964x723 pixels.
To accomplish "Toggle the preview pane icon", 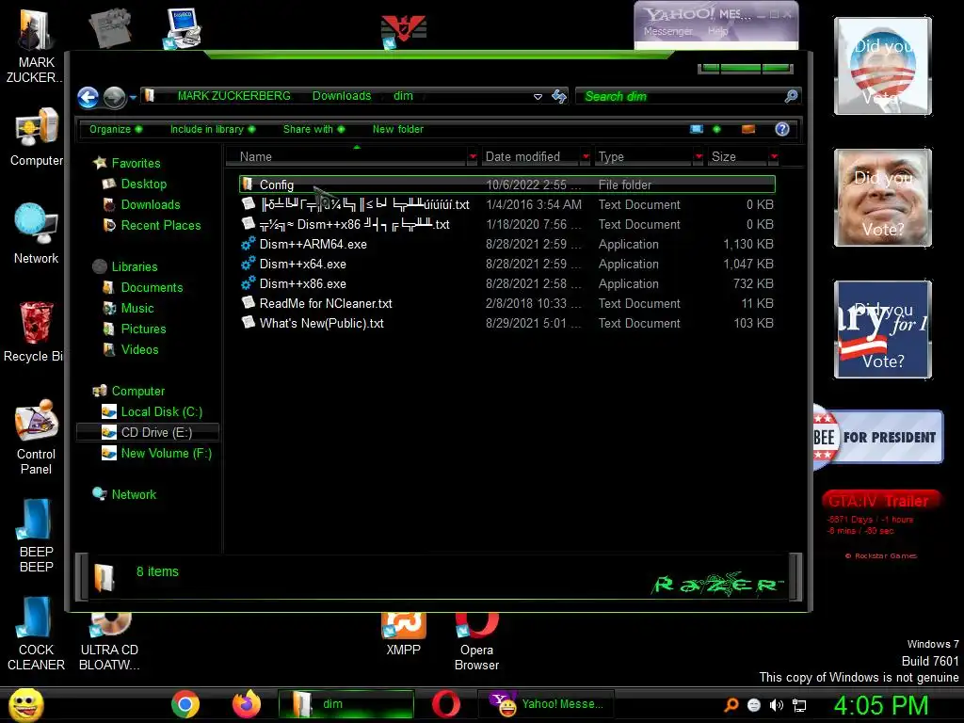I will (748, 129).
